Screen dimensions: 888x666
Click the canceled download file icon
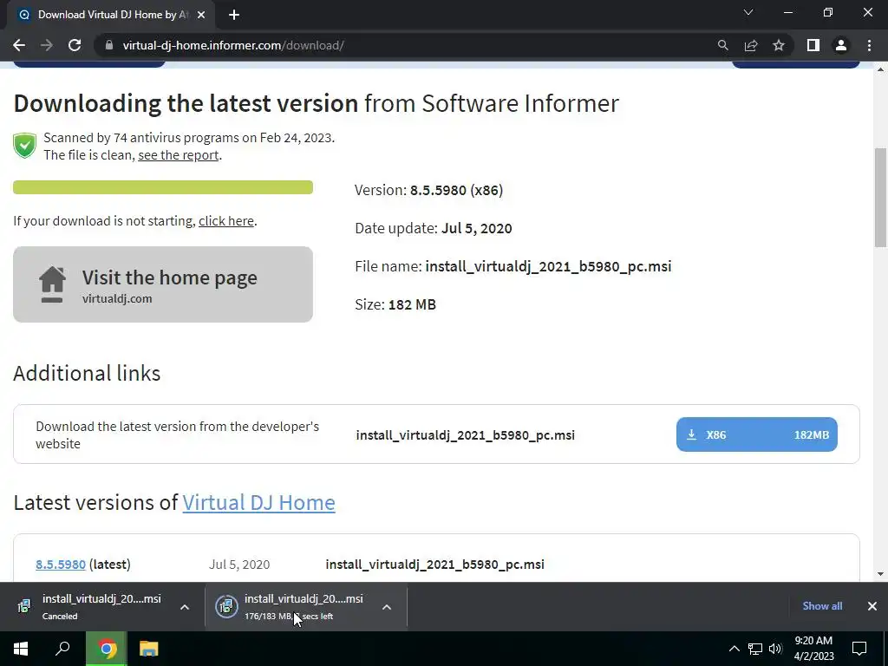click(x=24, y=606)
